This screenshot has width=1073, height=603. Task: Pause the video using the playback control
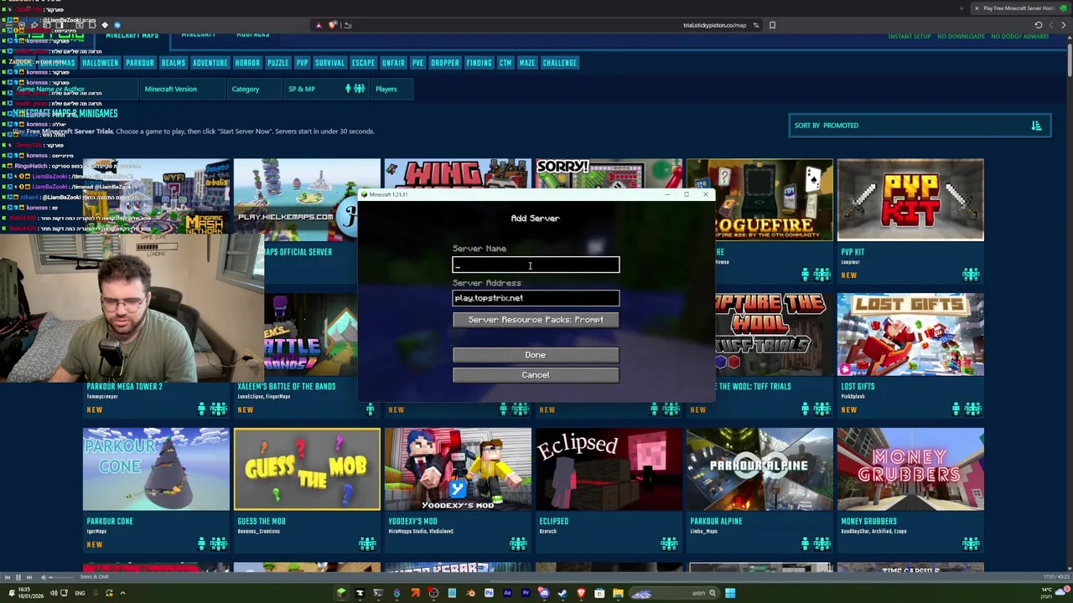18,577
